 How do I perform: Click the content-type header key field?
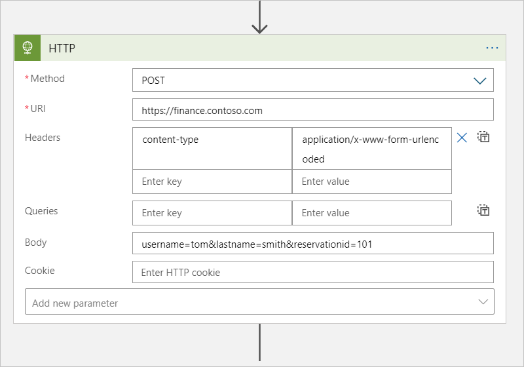[212, 148]
